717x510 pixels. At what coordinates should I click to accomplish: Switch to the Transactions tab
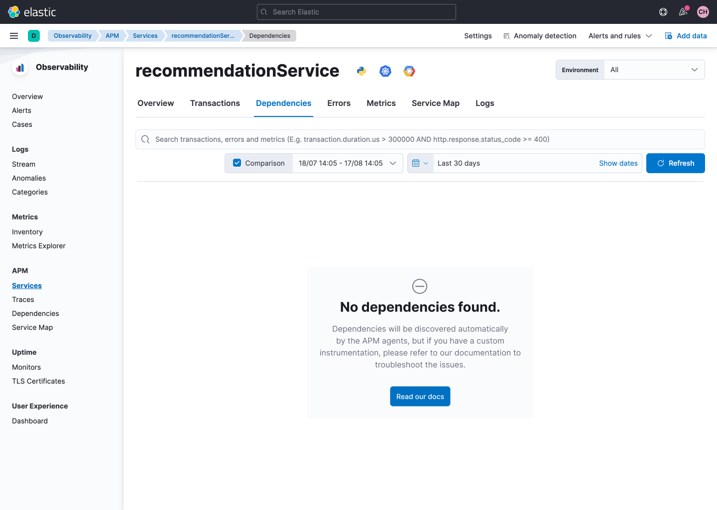[x=215, y=103]
